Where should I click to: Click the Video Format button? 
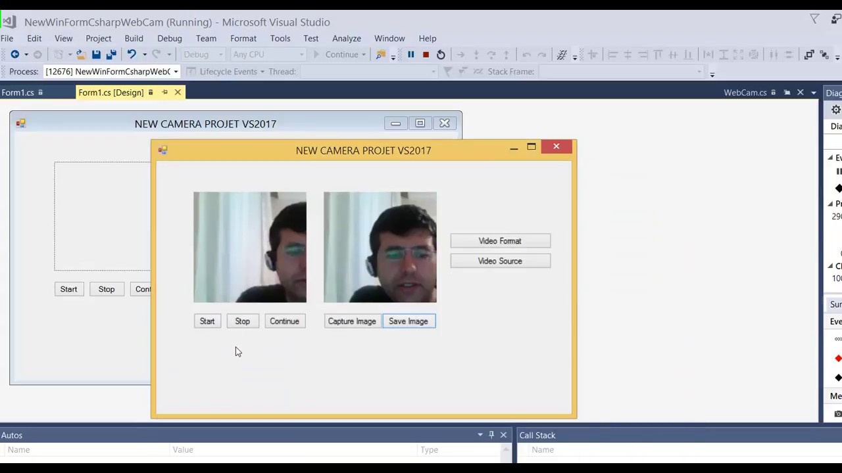coord(500,241)
